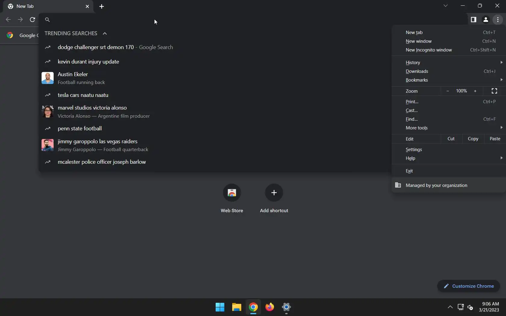
Task: Choose Print... from the menu
Action: pos(448,102)
